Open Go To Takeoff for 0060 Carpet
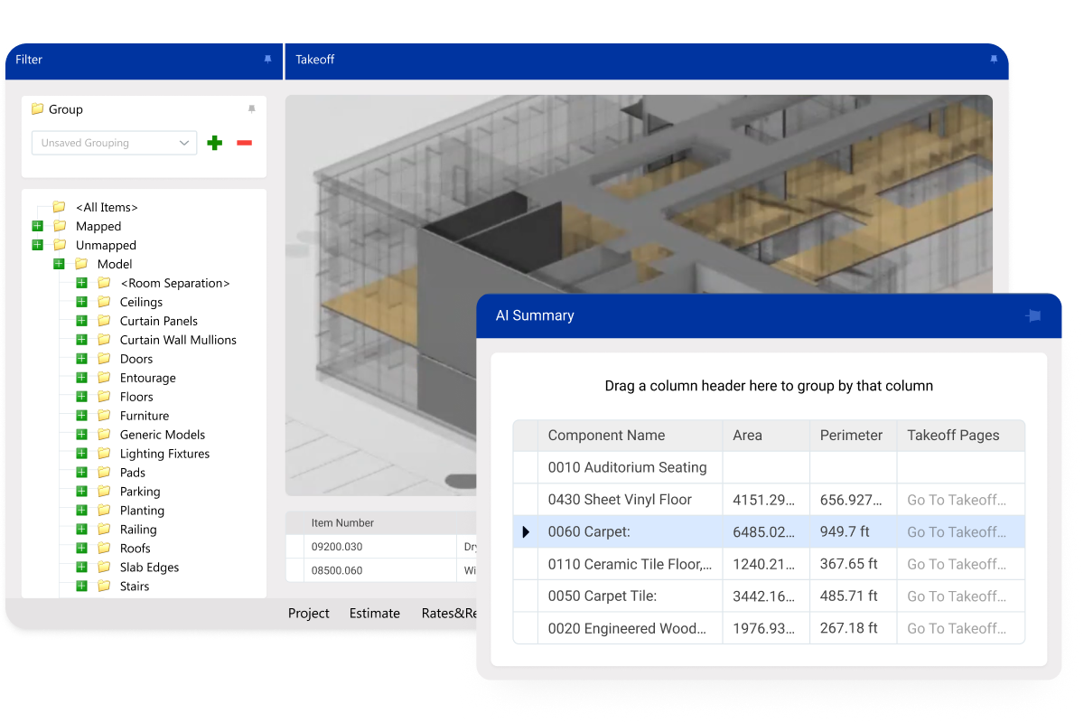This screenshot has width=1084, height=723. point(957,532)
